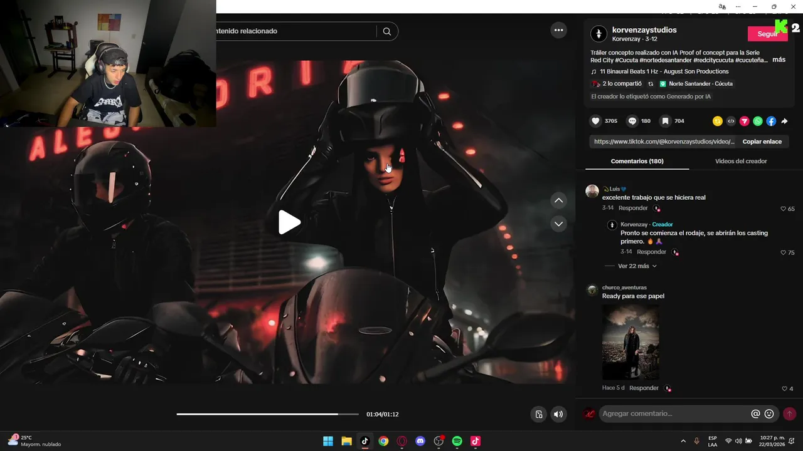
Task: Open emoji picker in comment box
Action: tap(769, 413)
